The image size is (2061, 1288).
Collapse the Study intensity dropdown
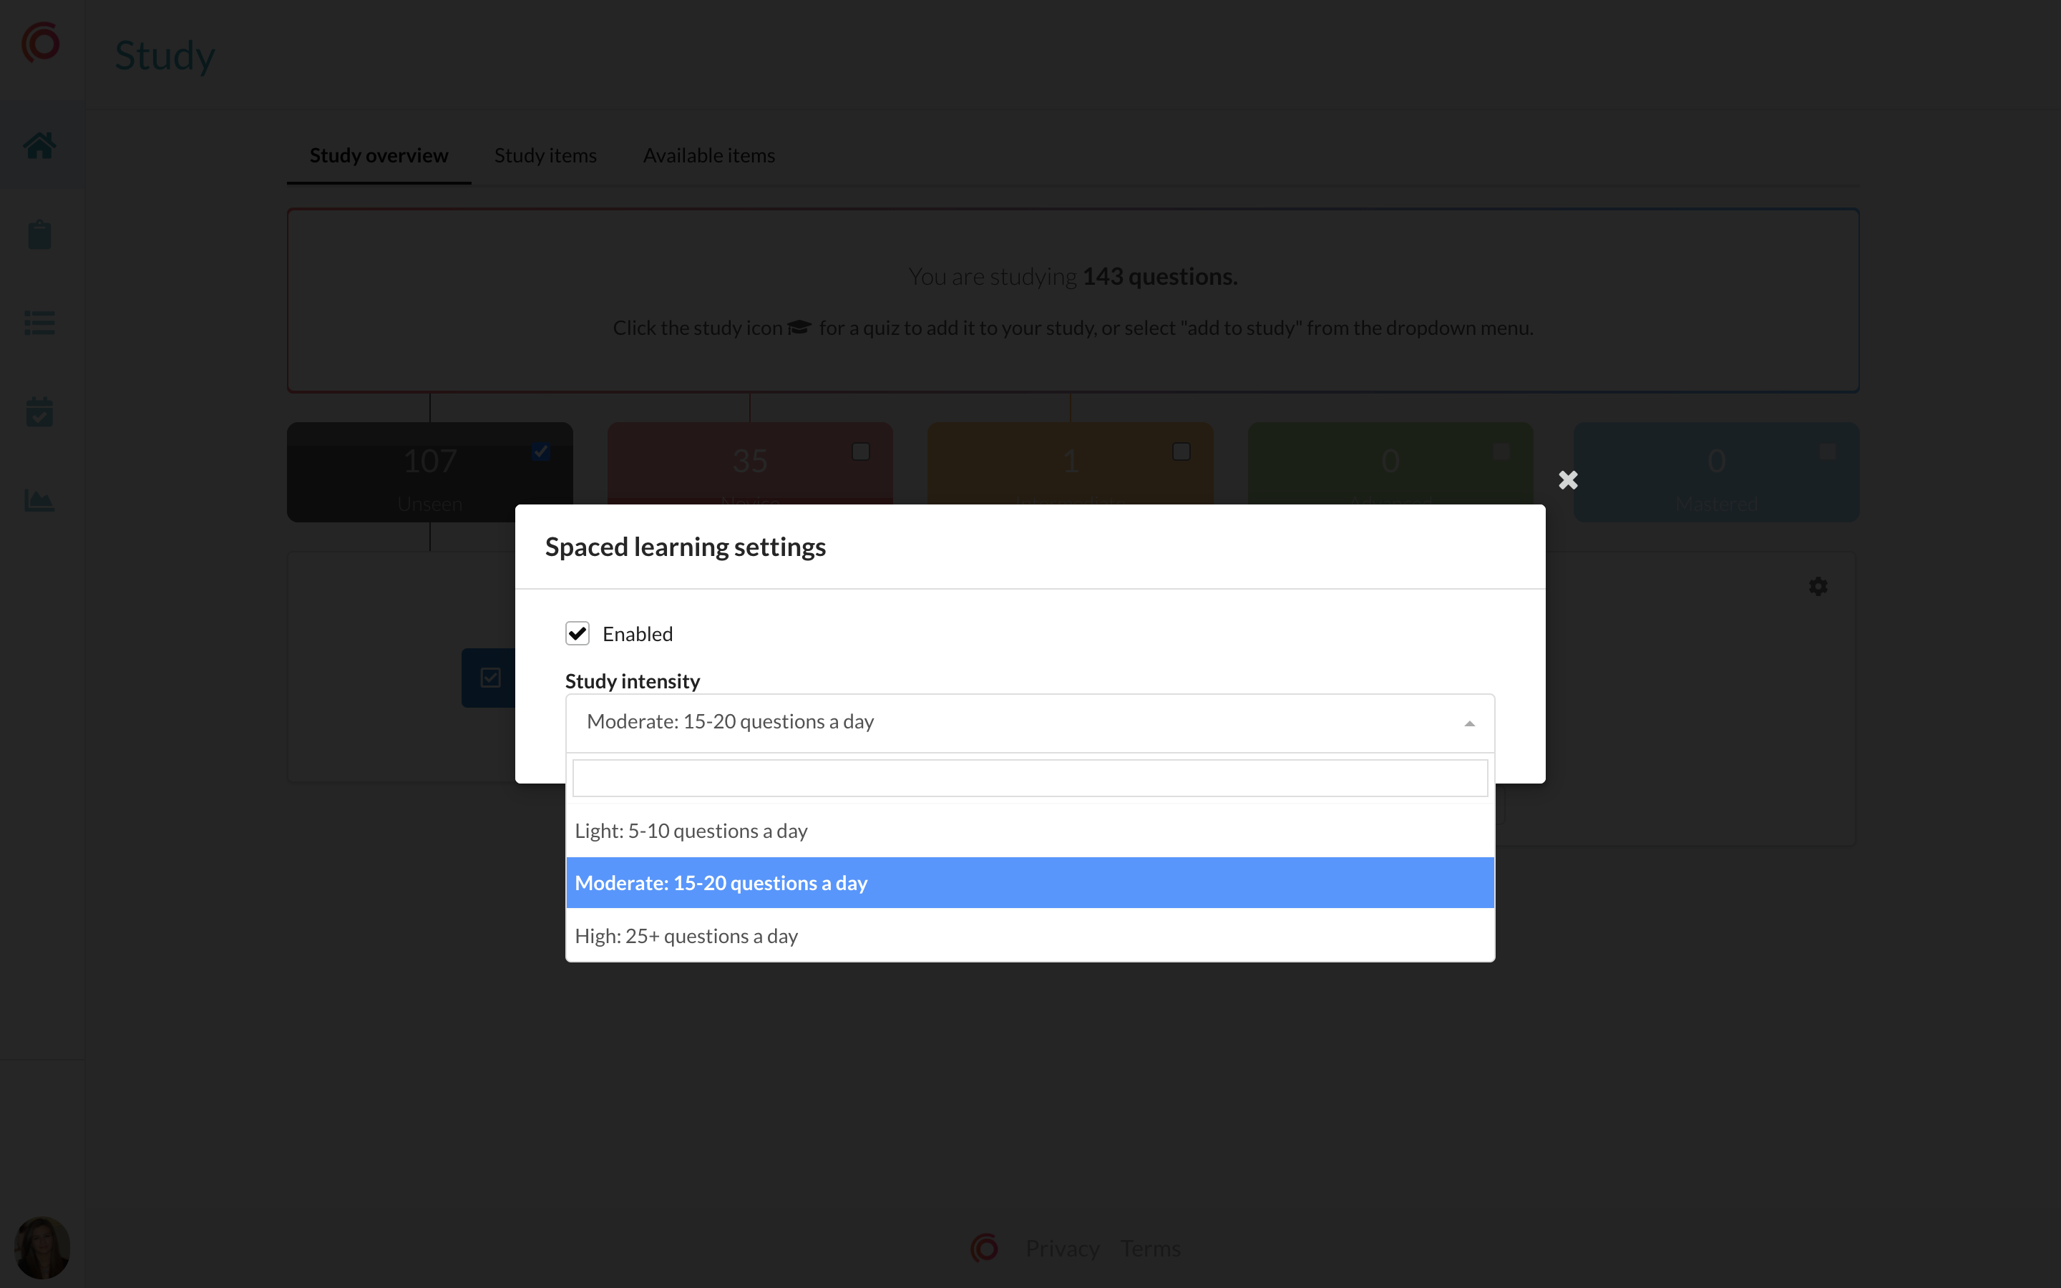click(x=1030, y=723)
